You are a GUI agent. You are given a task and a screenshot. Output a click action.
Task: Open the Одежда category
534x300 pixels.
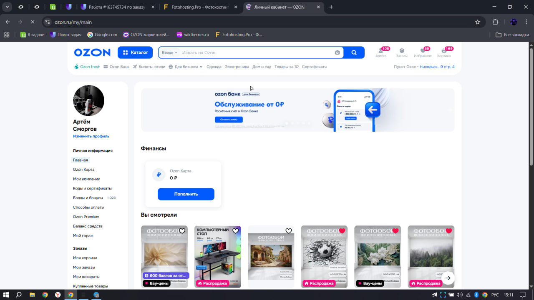coord(214,67)
